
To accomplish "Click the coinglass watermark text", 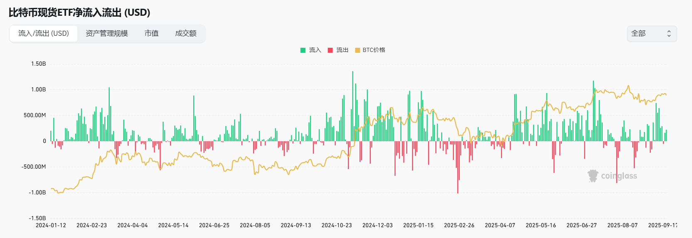I will (x=619, y=176).
